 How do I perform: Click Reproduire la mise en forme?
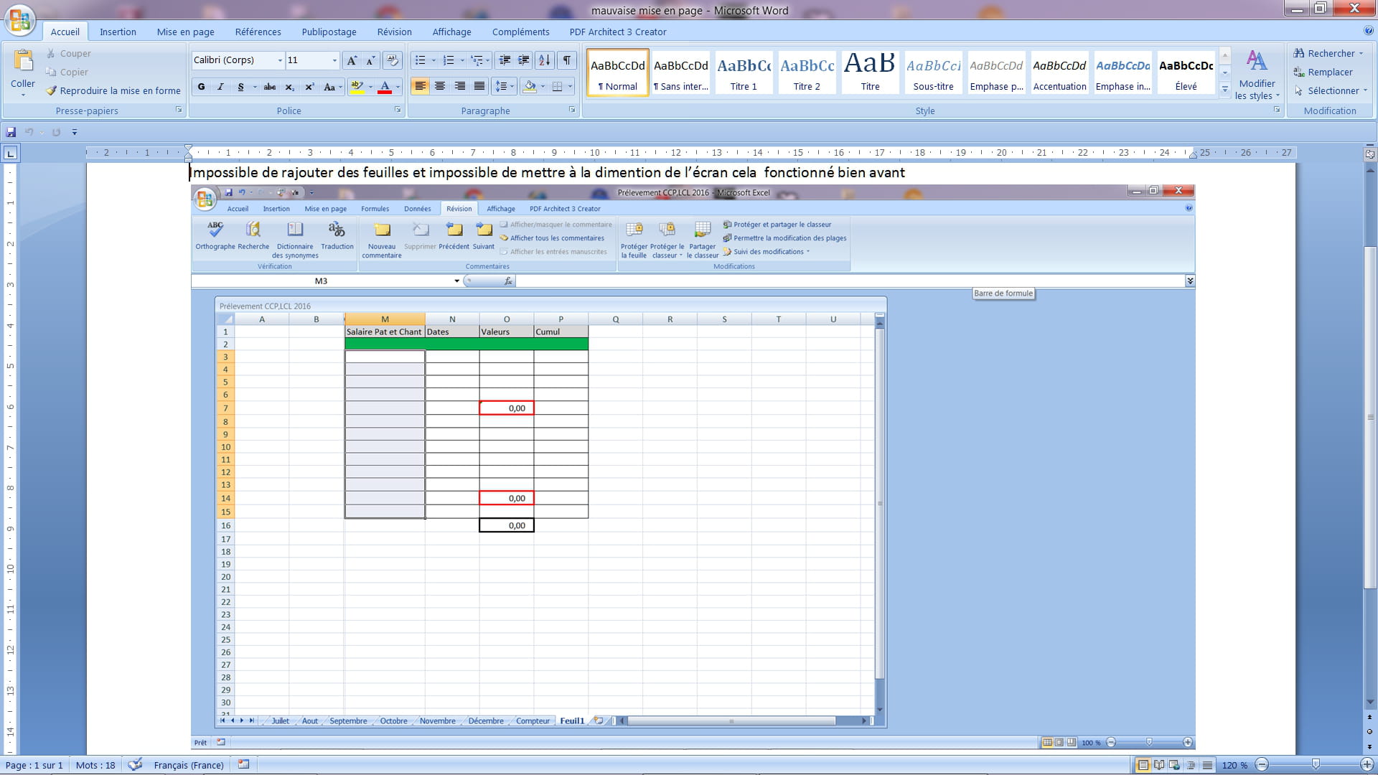pyautogui.click(x=113, y=90)
